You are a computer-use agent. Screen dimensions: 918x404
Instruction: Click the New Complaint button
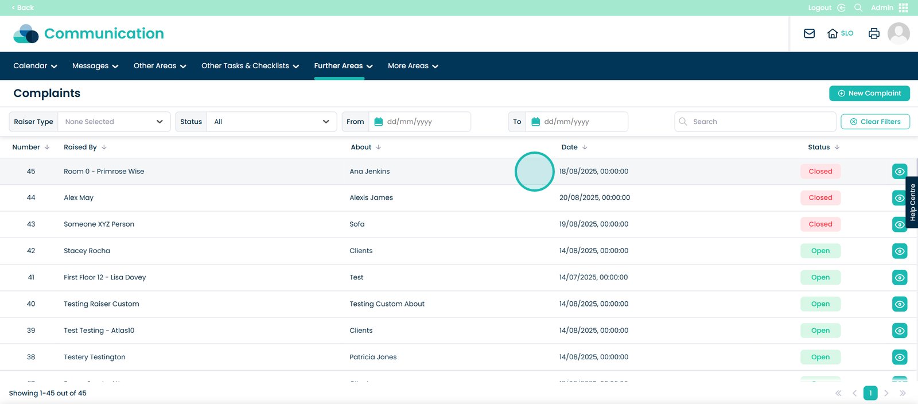tap(869, 93)
